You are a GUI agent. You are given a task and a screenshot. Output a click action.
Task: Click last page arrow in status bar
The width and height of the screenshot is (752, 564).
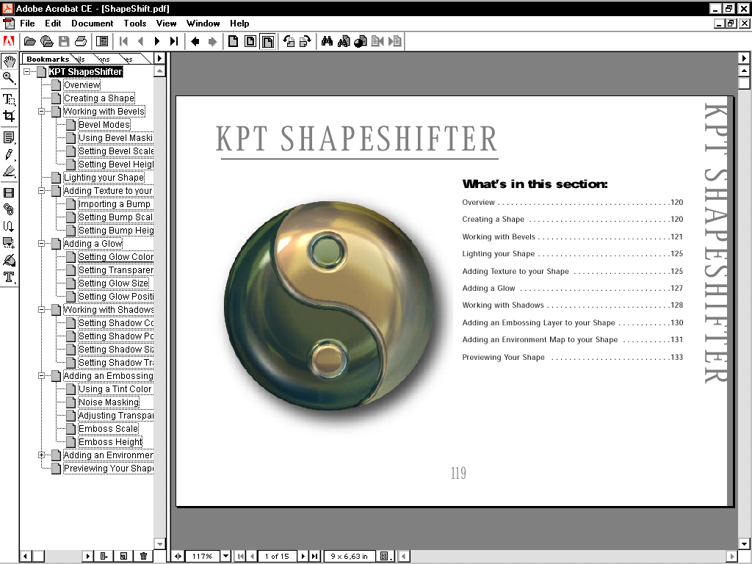[x=314, y=557]
